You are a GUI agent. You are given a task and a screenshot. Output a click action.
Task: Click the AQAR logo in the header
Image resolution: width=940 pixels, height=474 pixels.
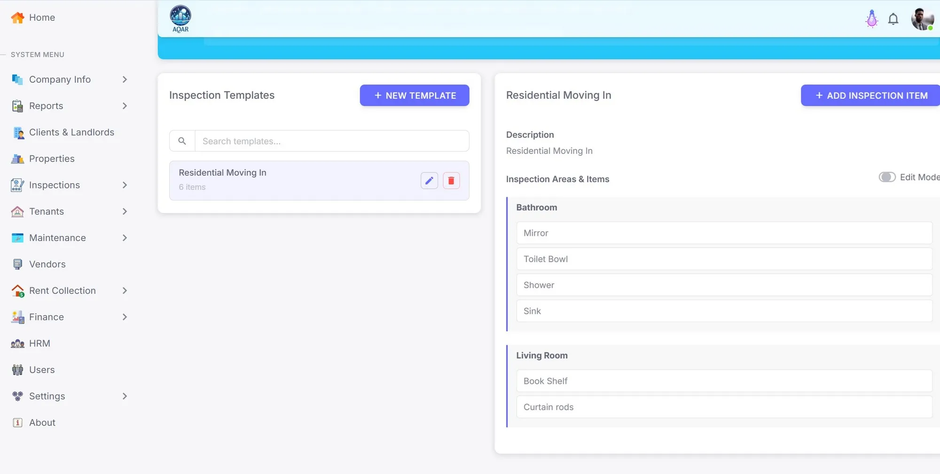tap(180, 19)
